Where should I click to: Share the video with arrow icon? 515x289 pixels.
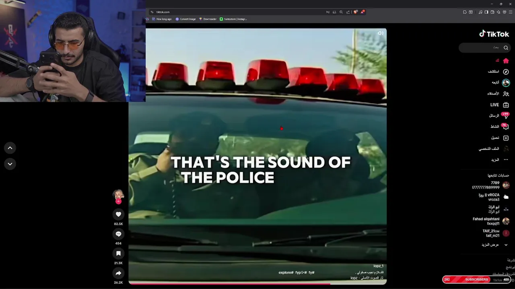[x=118, y=273]
